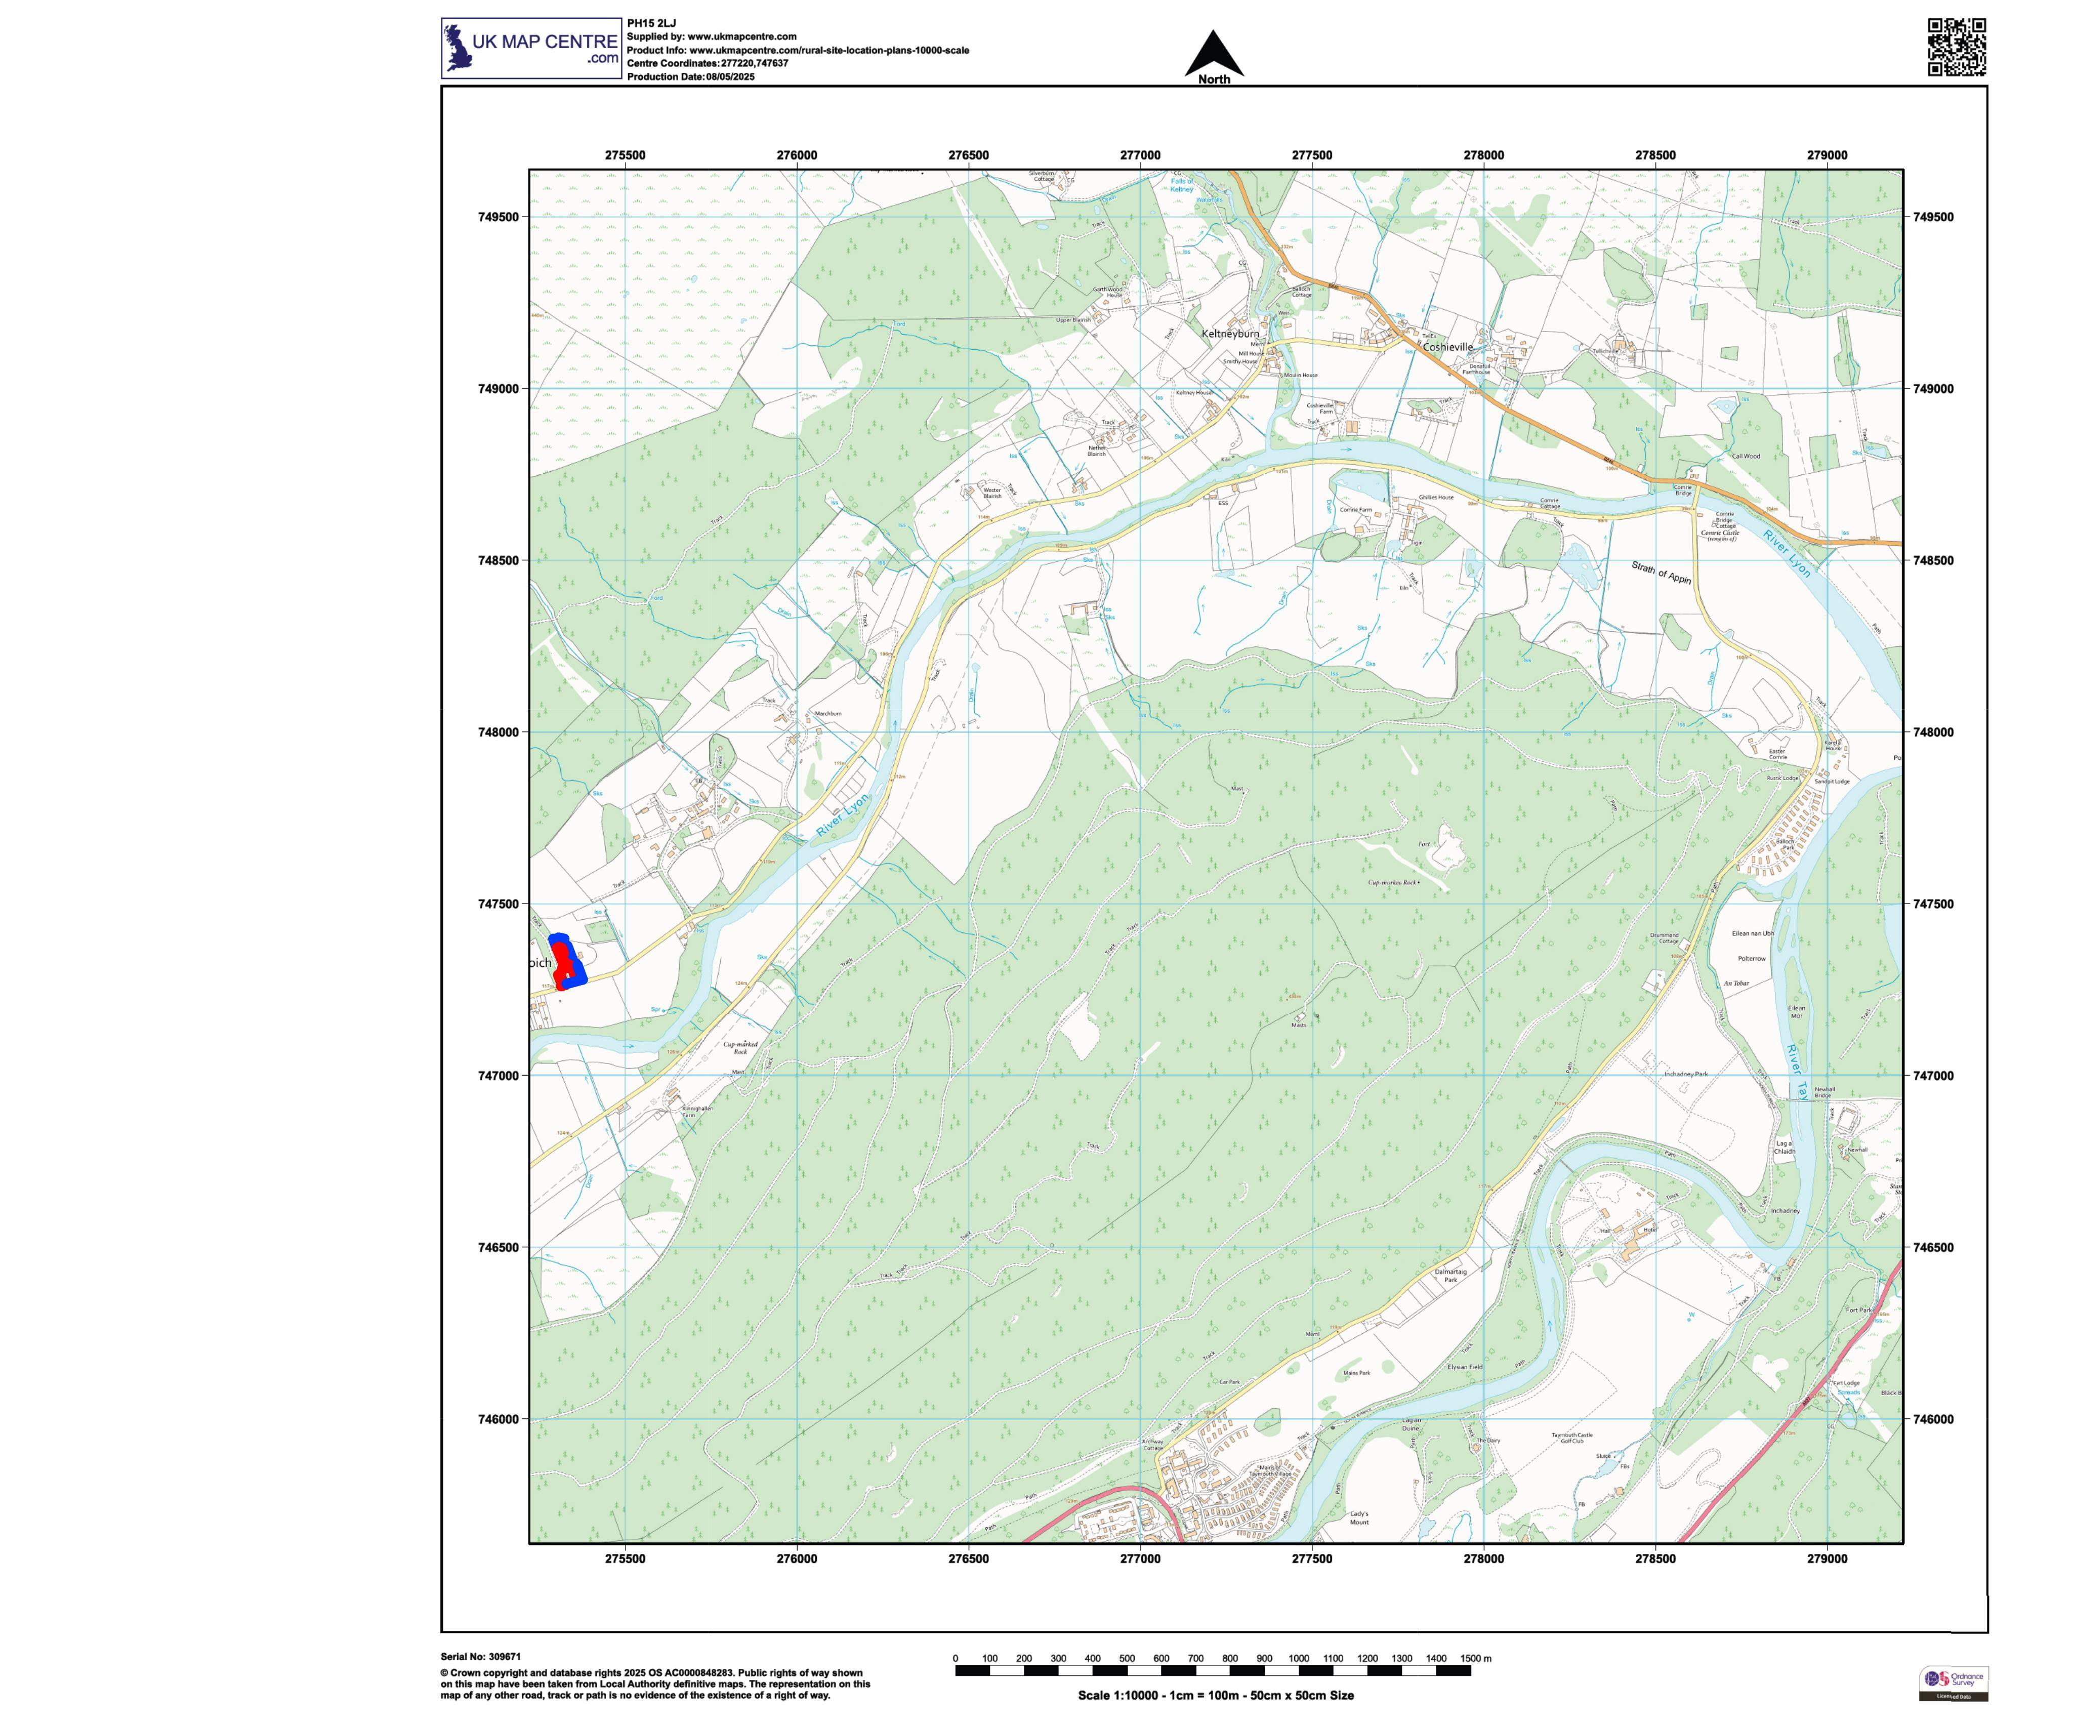
Task: Click the Ordnance Survey licensed data logo
Action: pyautogui.click(x=1953, y=1684)
